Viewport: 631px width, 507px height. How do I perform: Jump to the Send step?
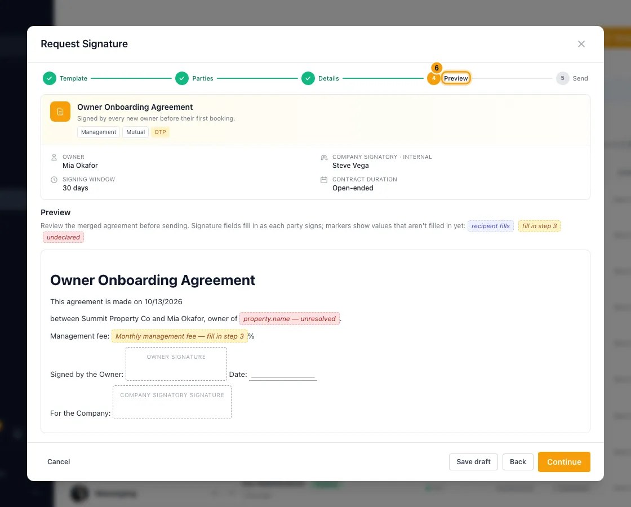pyautogui.click(x=572, y=78)
